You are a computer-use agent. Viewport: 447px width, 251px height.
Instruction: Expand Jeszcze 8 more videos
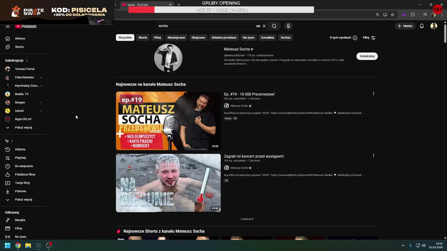point(247,219)
